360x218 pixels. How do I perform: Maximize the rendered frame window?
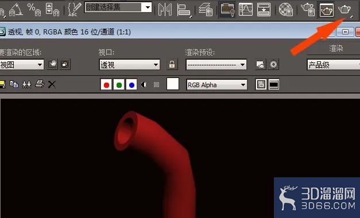pyautogui.click(x=345, y=32)
